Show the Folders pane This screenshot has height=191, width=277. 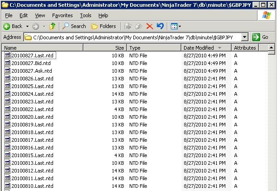click(x=103, y=26)
